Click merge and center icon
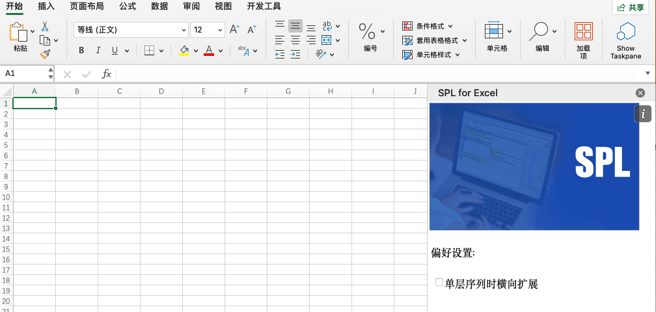This screenshot has height=312, width=656. (x=326, y=40)
